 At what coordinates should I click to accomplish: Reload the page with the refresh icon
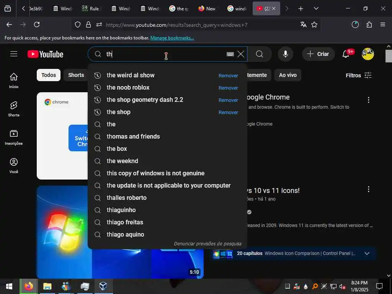(37, 24)
